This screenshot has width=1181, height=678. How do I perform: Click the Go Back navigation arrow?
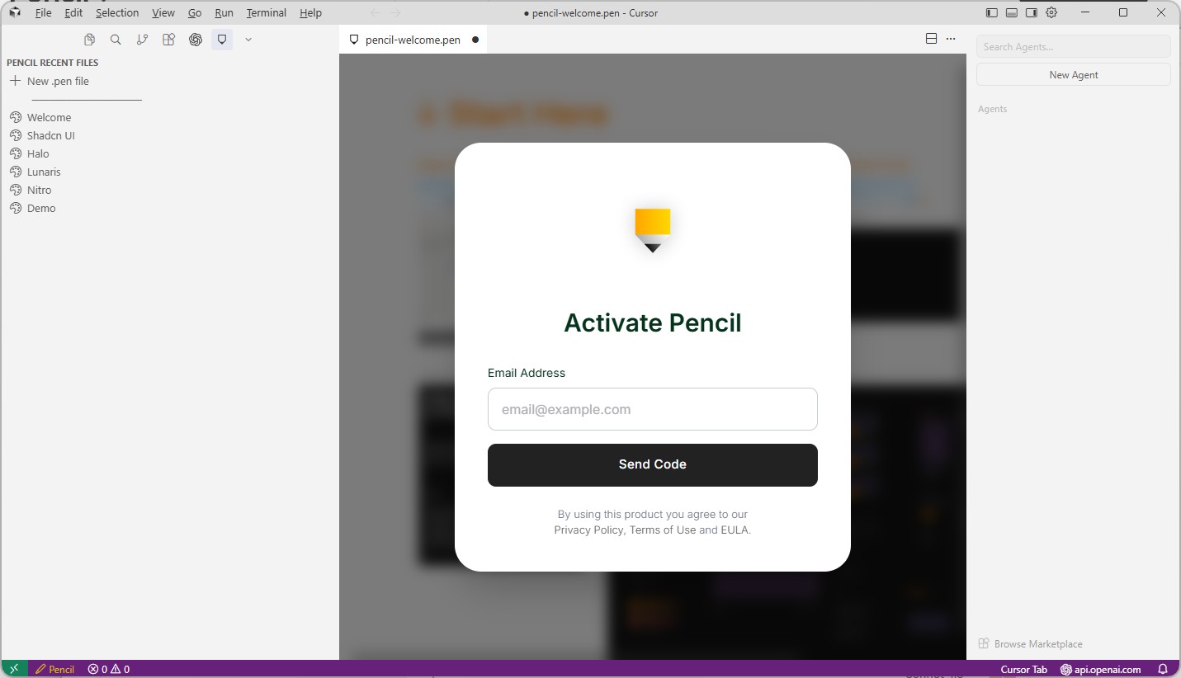coord(376,13)
